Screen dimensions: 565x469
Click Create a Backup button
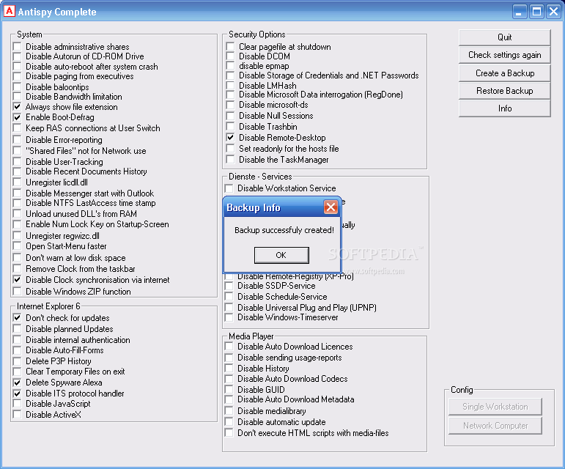[504, 73]
